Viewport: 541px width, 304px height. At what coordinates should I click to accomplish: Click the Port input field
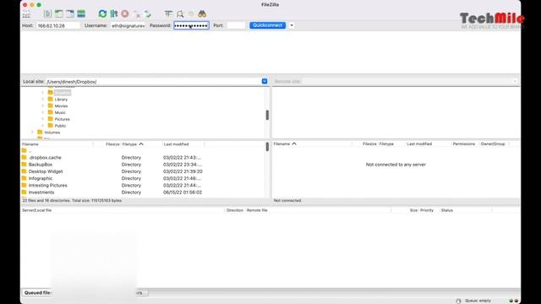236,25
